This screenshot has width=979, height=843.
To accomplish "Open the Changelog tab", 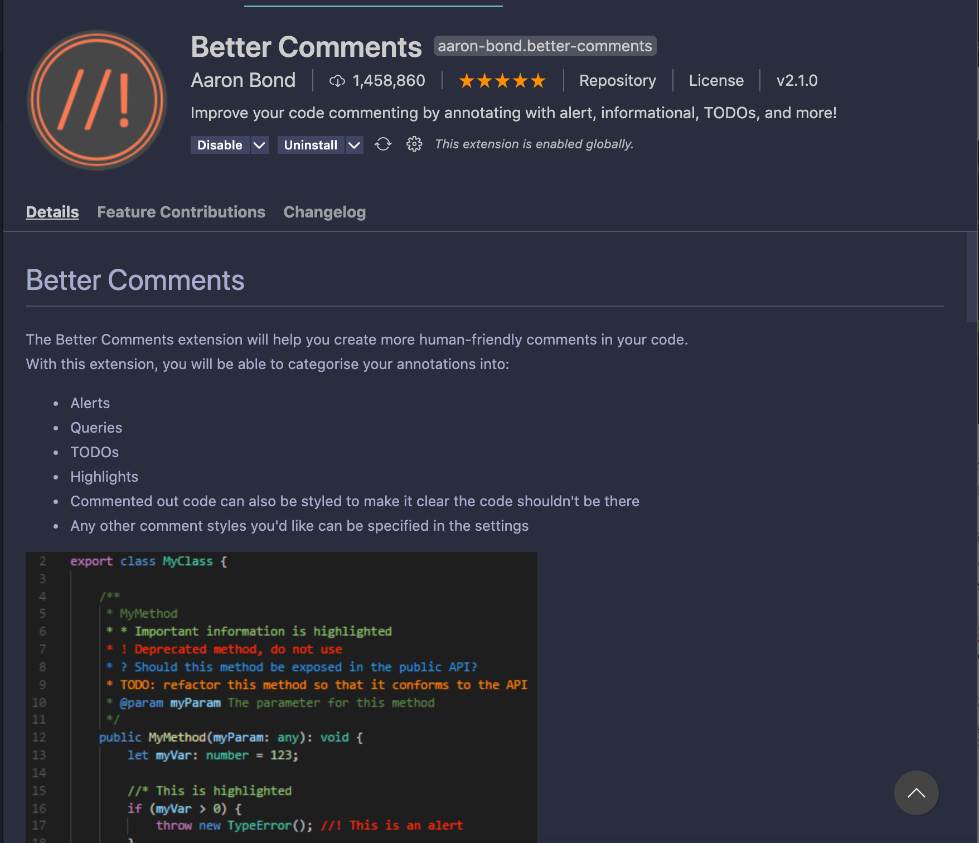I will pos(324,212).
